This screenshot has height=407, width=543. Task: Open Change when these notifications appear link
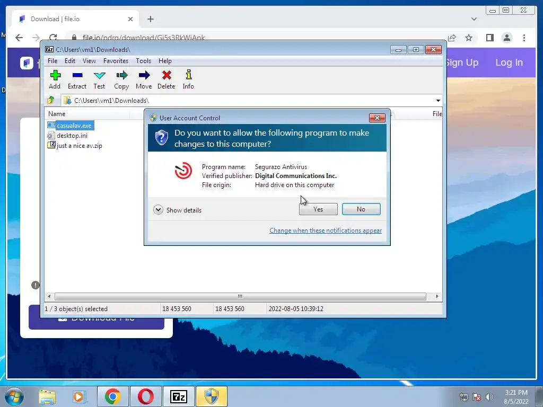(326, 231)
